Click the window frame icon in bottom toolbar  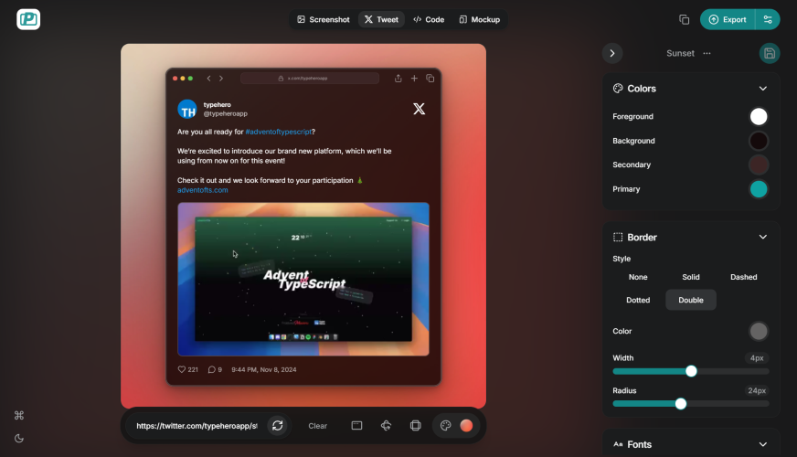356,426
